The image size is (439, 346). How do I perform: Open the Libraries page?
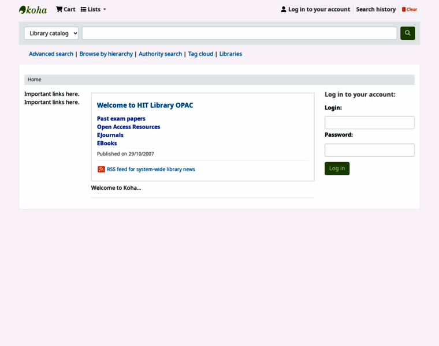[230, 54]
